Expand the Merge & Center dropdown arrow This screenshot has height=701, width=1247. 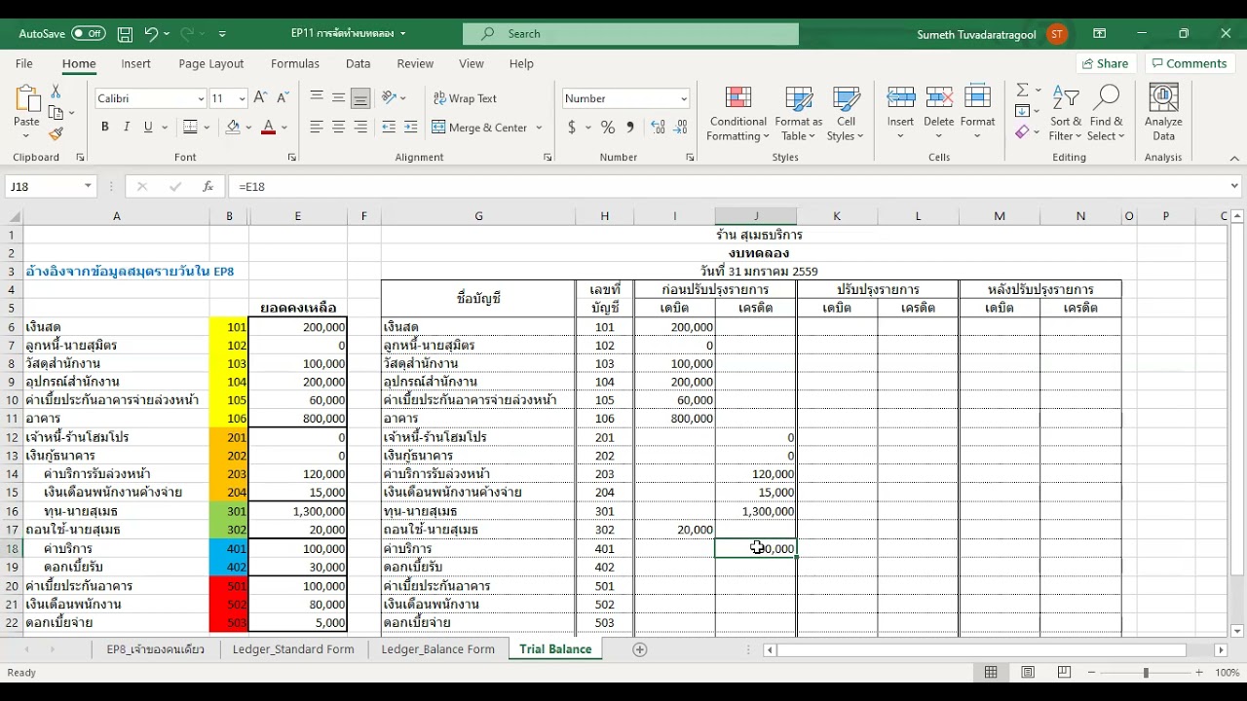click(539, 128)
